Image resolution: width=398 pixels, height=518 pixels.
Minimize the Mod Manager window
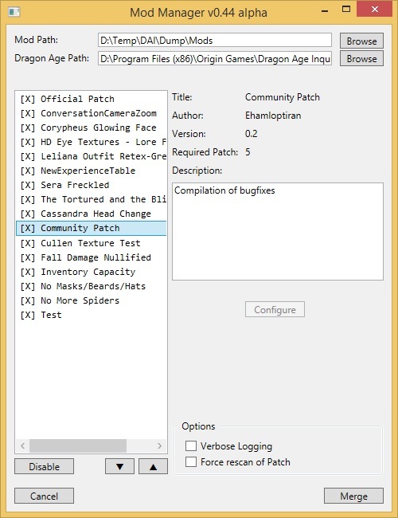click(x=325, y=10)
